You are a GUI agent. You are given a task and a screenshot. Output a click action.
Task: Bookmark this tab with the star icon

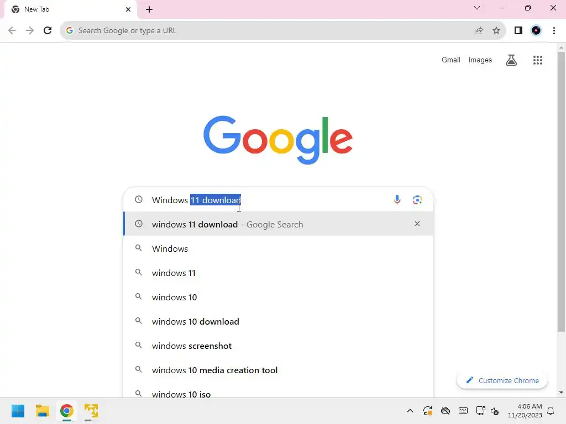(496, 31)
